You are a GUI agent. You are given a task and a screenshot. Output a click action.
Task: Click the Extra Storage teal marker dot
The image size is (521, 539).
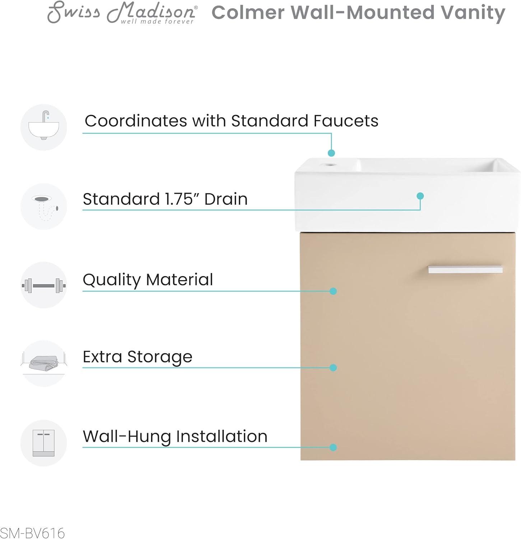pyautogui.click(x=333, y=368)
